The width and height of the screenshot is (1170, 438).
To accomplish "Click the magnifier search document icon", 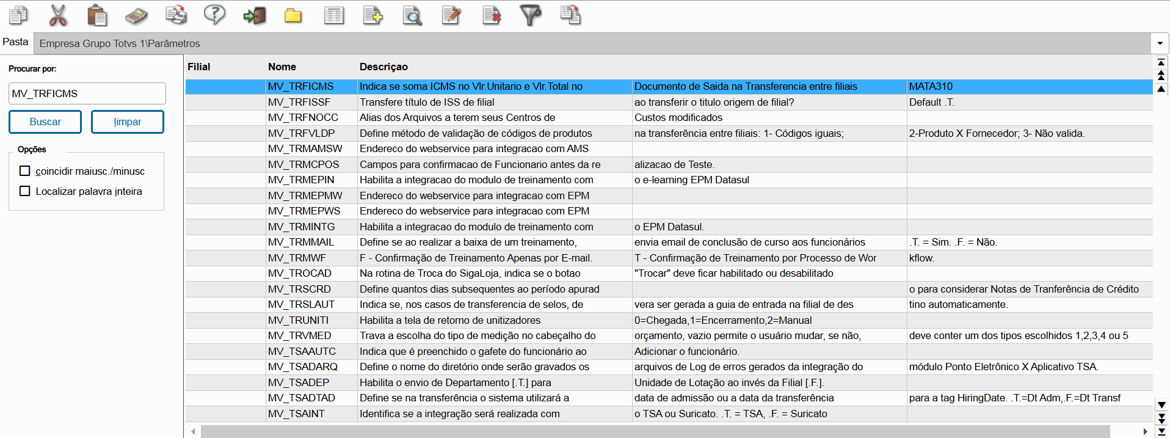I will [x=412, y=15].
